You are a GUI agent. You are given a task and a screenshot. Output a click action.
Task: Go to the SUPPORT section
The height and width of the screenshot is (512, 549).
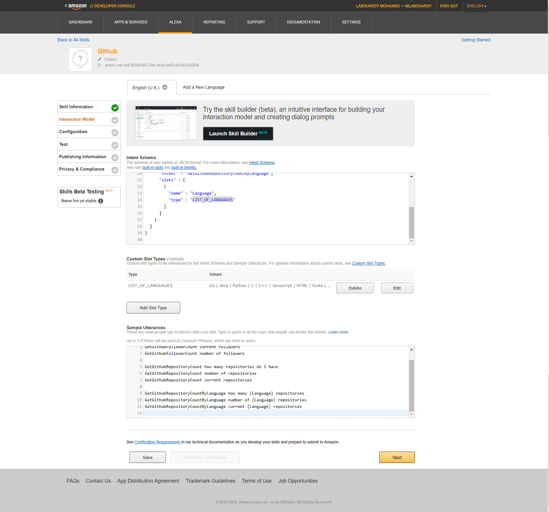(x=256, y=22)
